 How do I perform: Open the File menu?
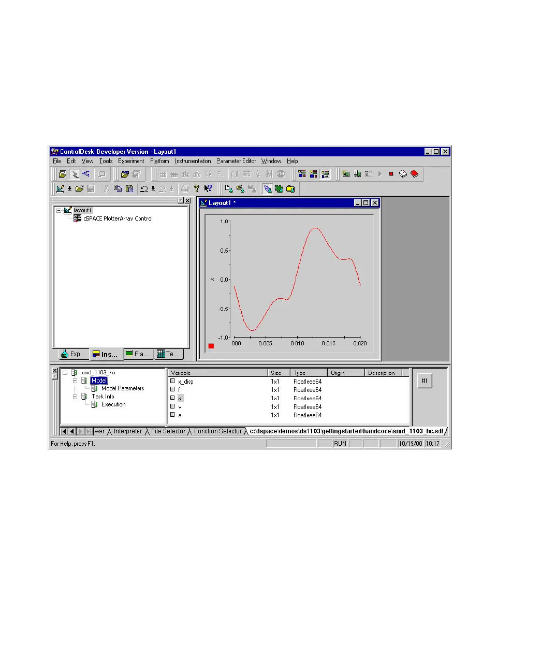[x=57, y=161]
